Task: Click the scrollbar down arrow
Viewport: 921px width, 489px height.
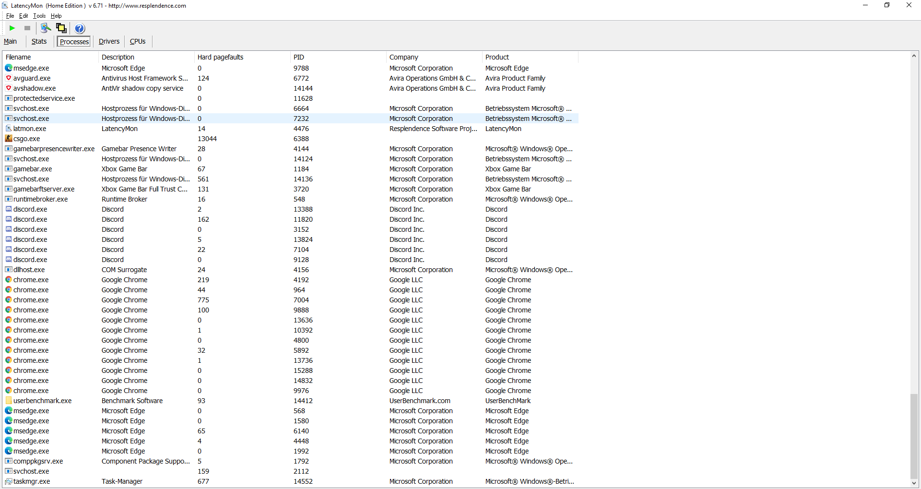Action: click(914, 483)
